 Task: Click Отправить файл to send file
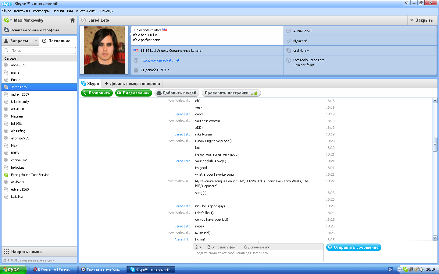[x=222, y=247]
